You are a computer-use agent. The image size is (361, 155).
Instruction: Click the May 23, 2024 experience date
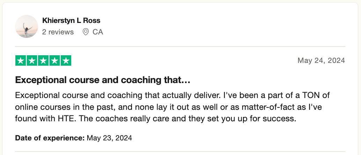click(109, 138)
